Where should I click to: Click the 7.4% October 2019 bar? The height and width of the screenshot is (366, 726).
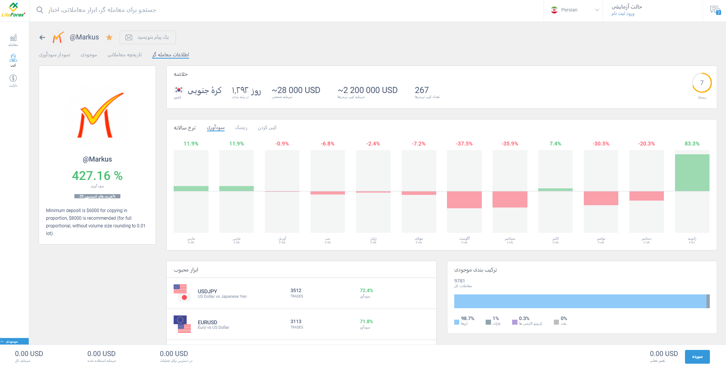pos(555,190)
